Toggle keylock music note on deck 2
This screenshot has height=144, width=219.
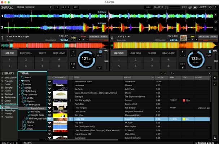(x=210, y=51)
